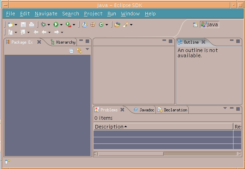The height and width of the screenshot is (169, 245).
Task: Open the New Java Class dropdown arrow
Action: (x=107, y=25)
